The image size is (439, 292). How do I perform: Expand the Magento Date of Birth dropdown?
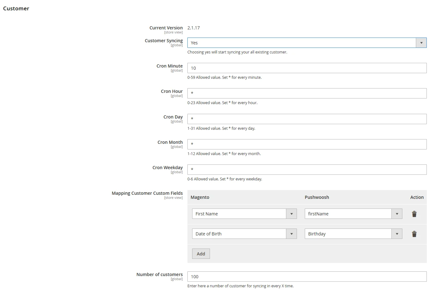click(x=244, y=234)
